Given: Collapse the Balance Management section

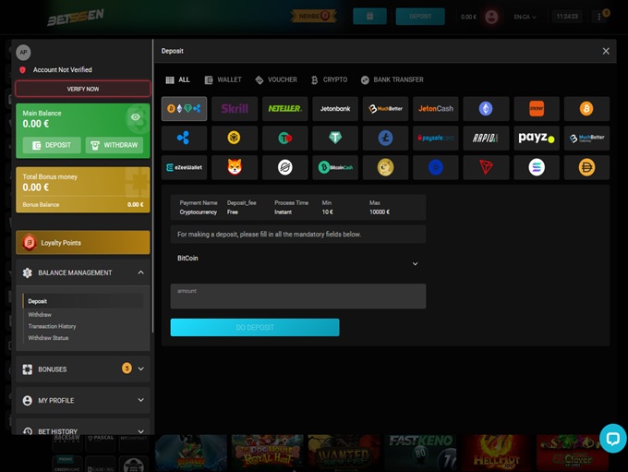Looking at the screenshot, I should (140, 272).
